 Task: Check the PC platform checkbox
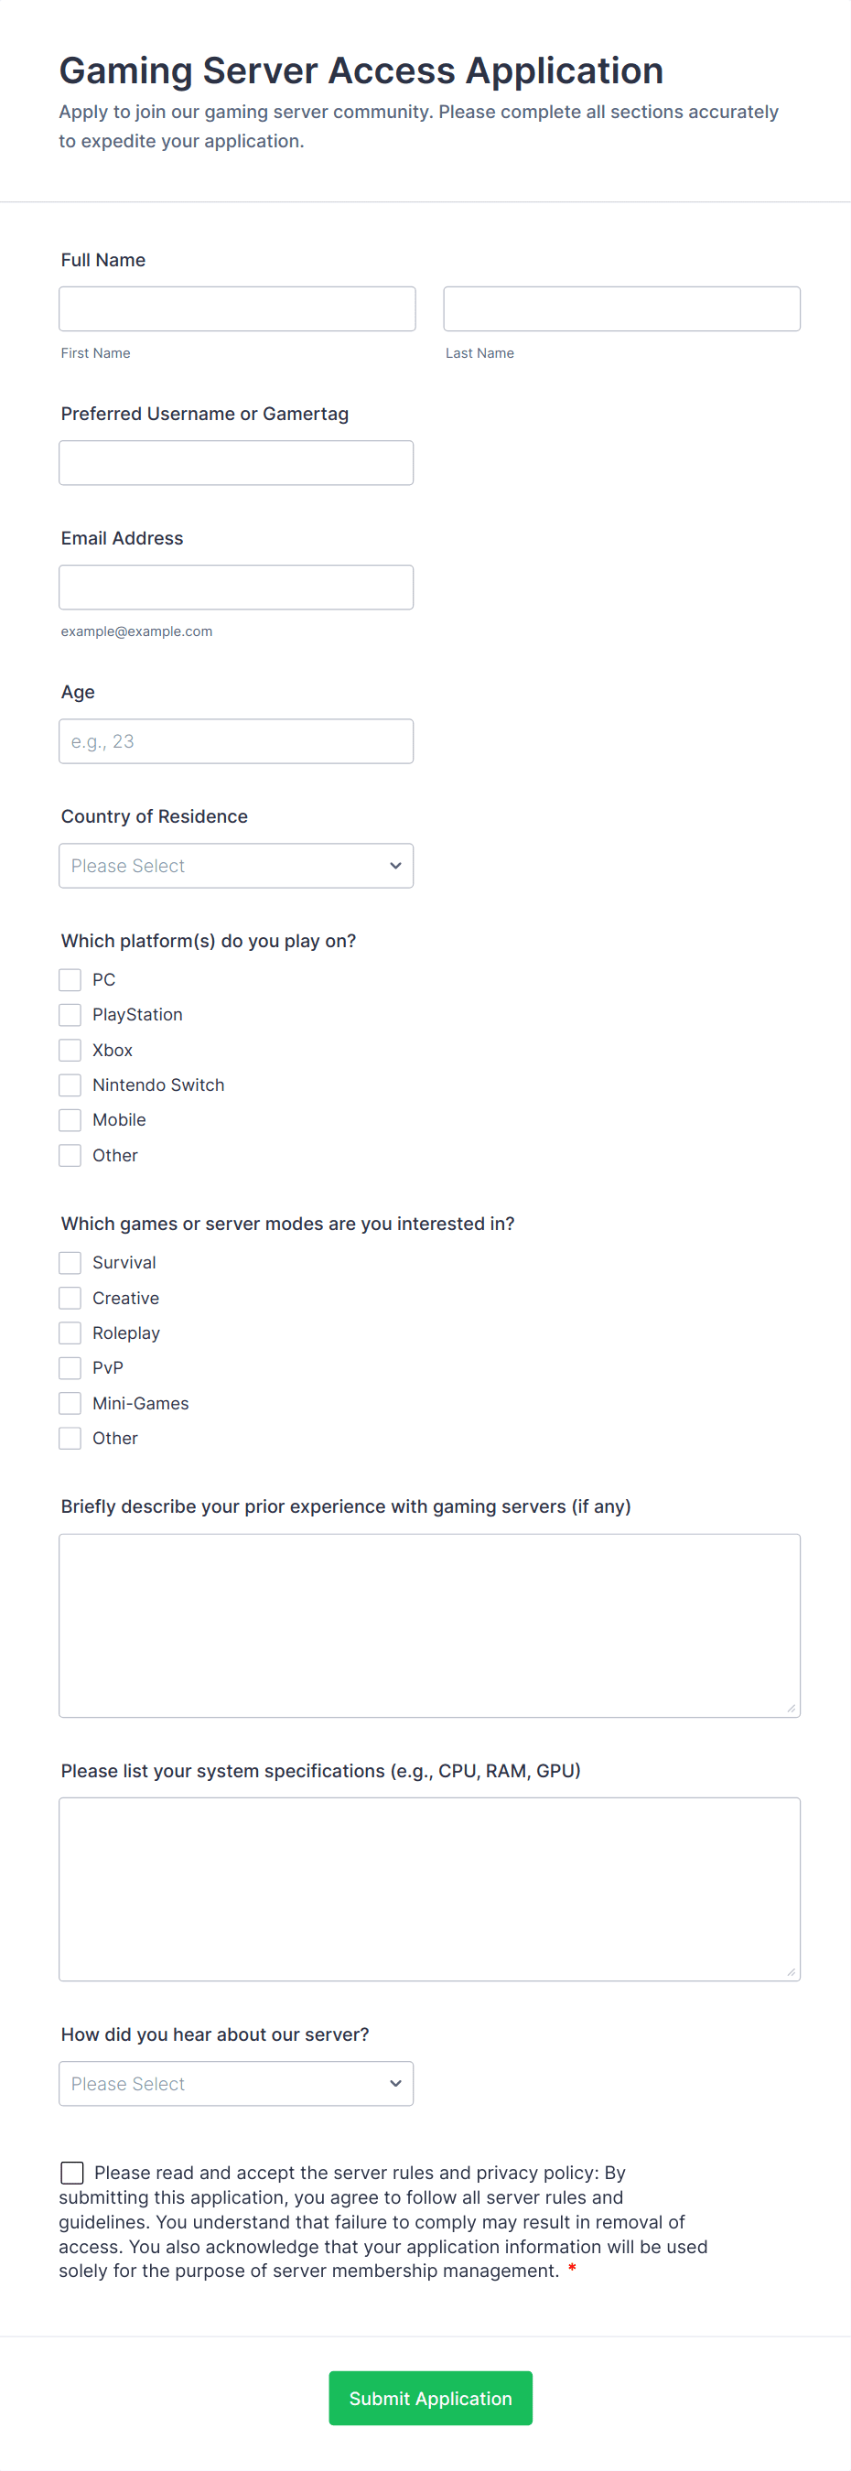point(70,979)
